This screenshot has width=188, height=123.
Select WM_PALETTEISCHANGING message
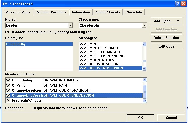(x=111, y=56)
